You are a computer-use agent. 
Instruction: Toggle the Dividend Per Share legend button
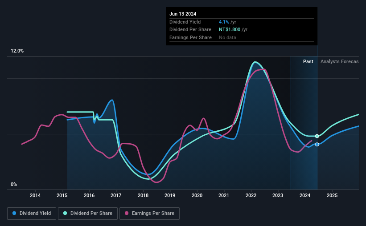tap(88, 214)
